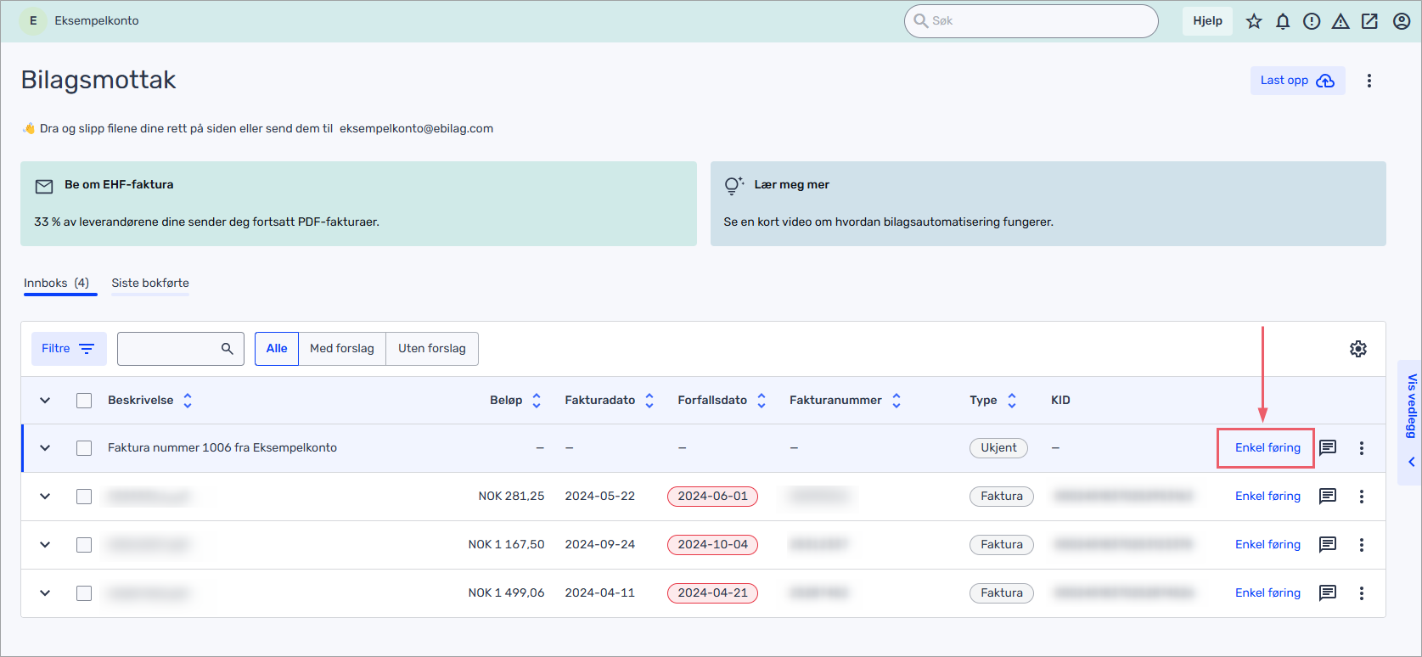Click the overdue date 2024-10-04 badge
The width and height of the screenshot is (1422, 657).
712,545
